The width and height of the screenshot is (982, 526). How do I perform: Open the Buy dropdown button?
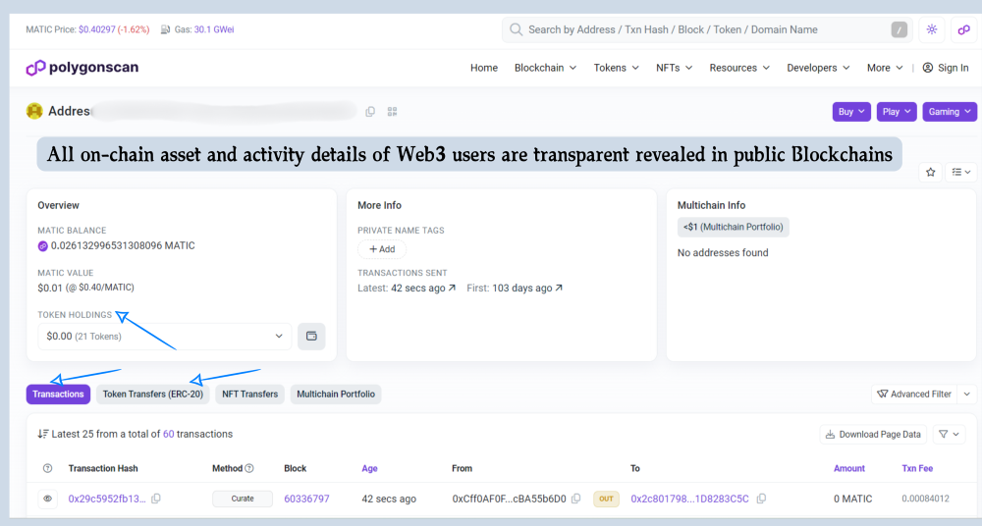(851, 112)
